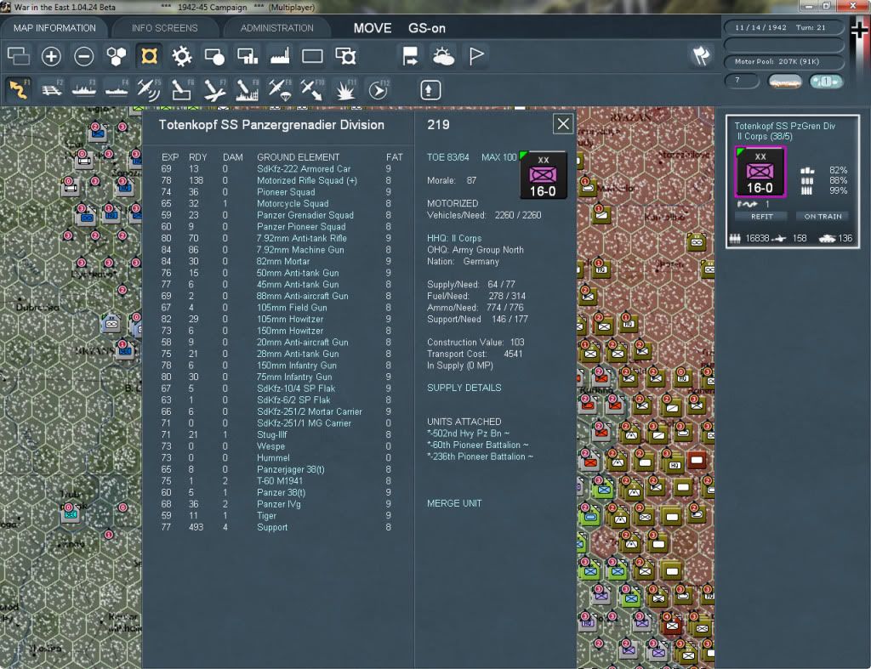The image size is (871, 669).
Task: Click the plain rectangle toolbar icon
Action: click(312, 56)
